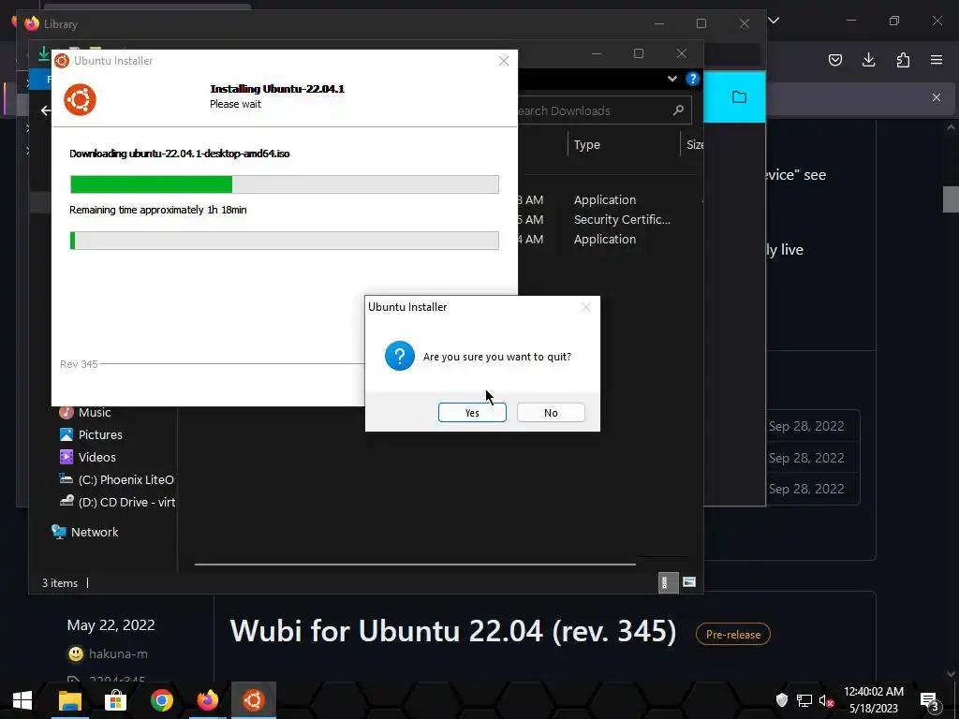Open File Explorer help icon

692,79
